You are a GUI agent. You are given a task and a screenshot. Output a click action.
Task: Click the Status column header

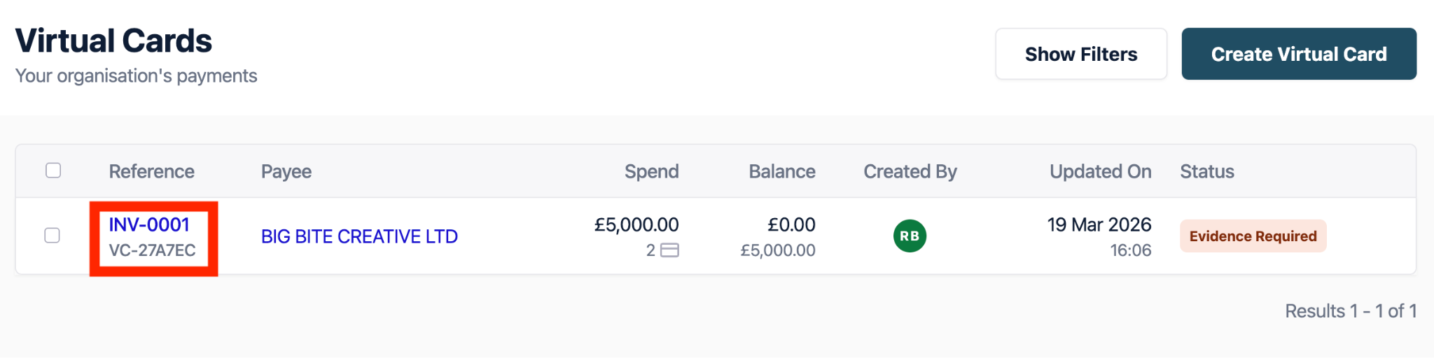point(1206,171)
